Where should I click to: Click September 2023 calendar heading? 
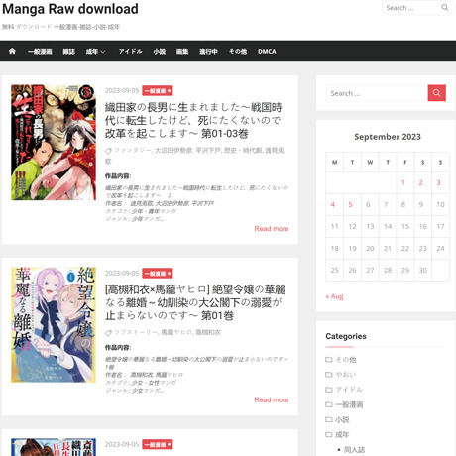point(388,137)
